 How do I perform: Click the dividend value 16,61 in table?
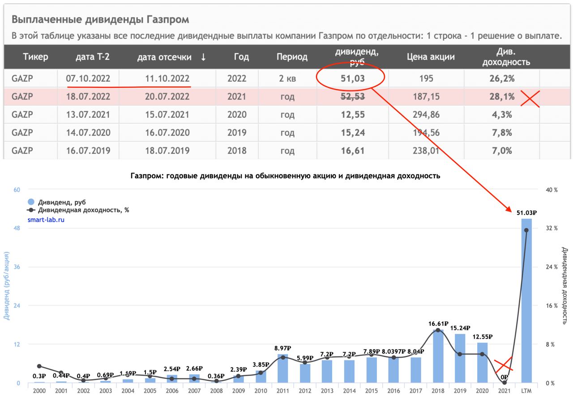pos(352,151)
